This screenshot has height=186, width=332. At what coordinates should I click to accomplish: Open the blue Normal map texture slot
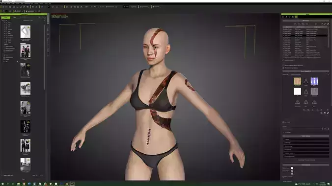pos(314,81)
